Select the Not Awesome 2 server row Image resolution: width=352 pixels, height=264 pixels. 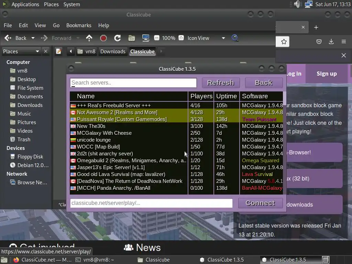[176, 112]
